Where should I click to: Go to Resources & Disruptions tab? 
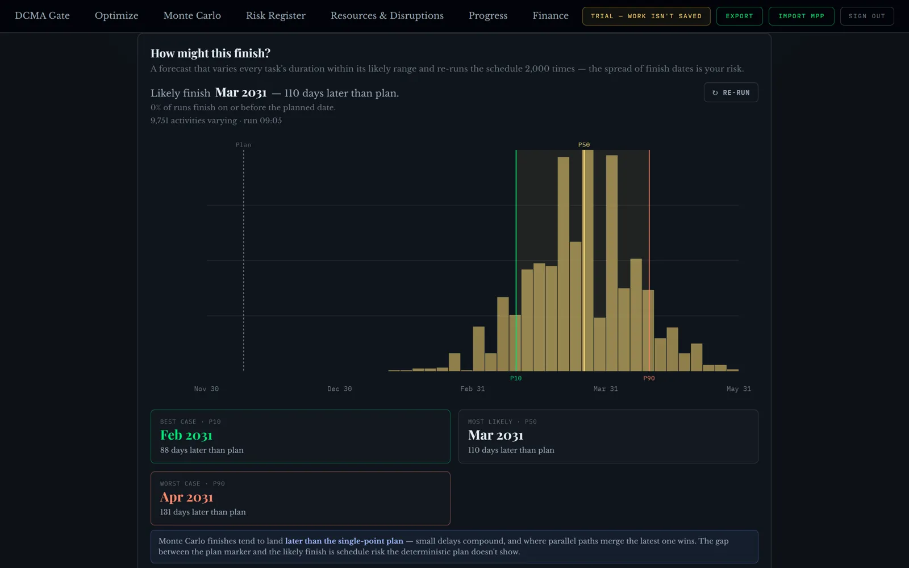click(x=387, y=16)
